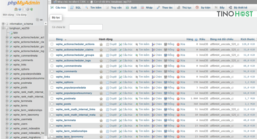This screenshot has height=139, width=257.
Task: Click the Home icon under phpMyAdmin logo
Action: point(16,9)
